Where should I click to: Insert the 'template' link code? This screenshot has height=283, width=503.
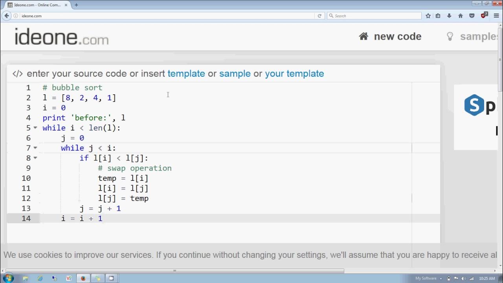coord(186,74)
